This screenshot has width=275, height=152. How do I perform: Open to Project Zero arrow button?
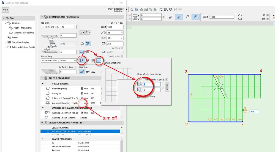click(75, 67)
